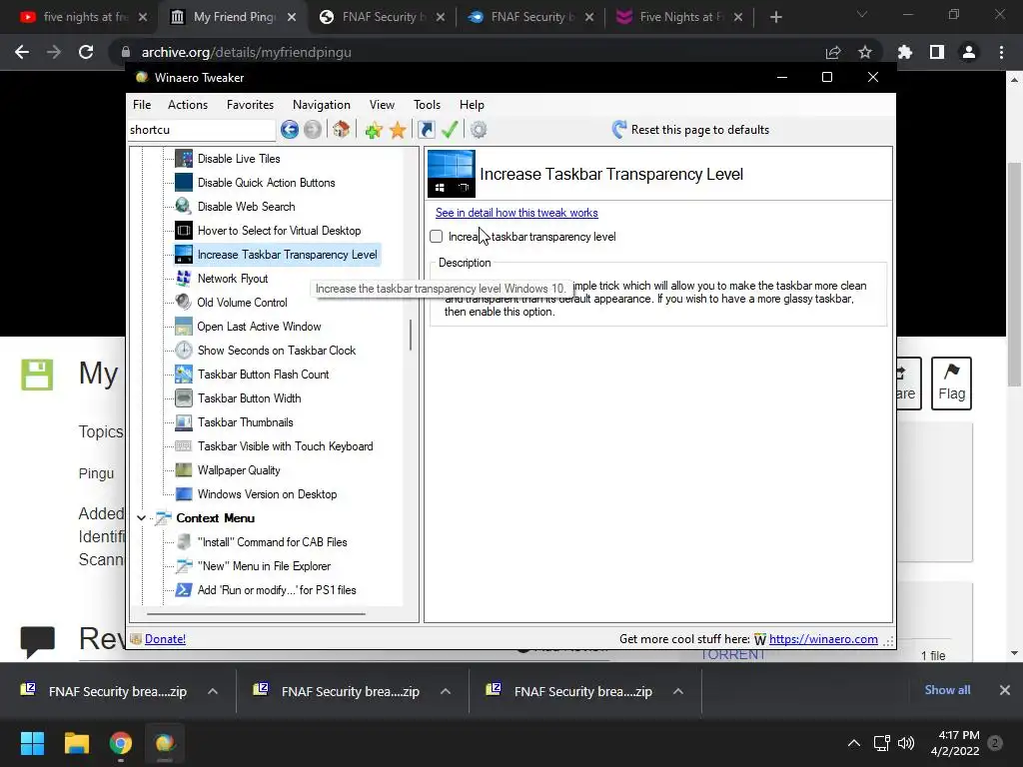Open the Tools menu

427,105
